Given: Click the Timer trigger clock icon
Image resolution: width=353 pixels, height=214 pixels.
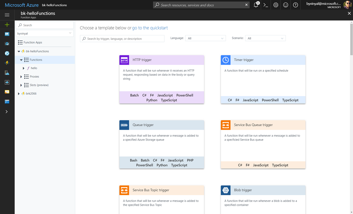Looking at the screenshot, I should click(225, 60).
